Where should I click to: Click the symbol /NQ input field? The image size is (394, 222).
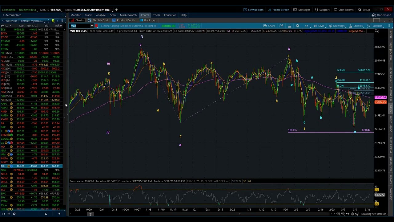click(x=80, y=26)
